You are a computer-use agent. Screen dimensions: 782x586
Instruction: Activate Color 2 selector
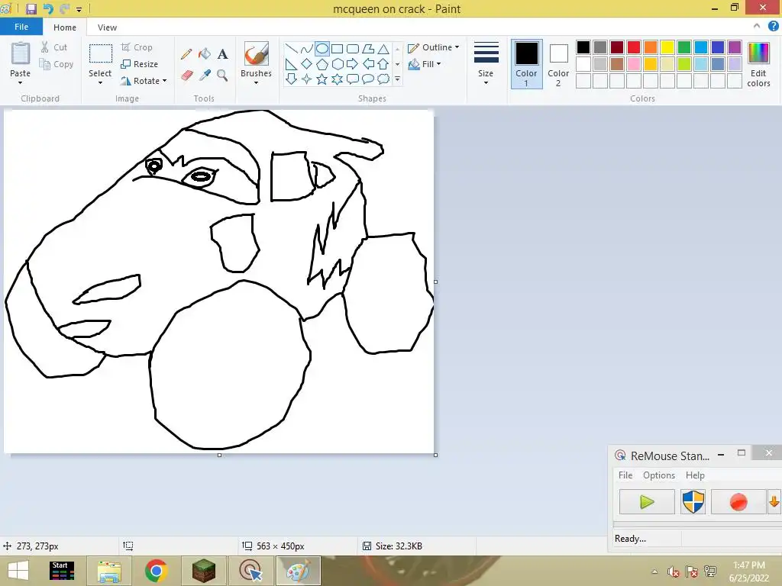558,64
